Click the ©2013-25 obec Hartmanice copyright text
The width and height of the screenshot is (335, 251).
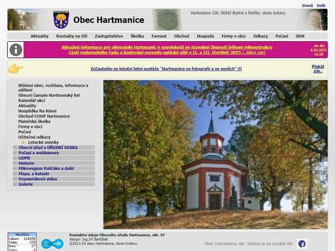[x=103, y=244]
